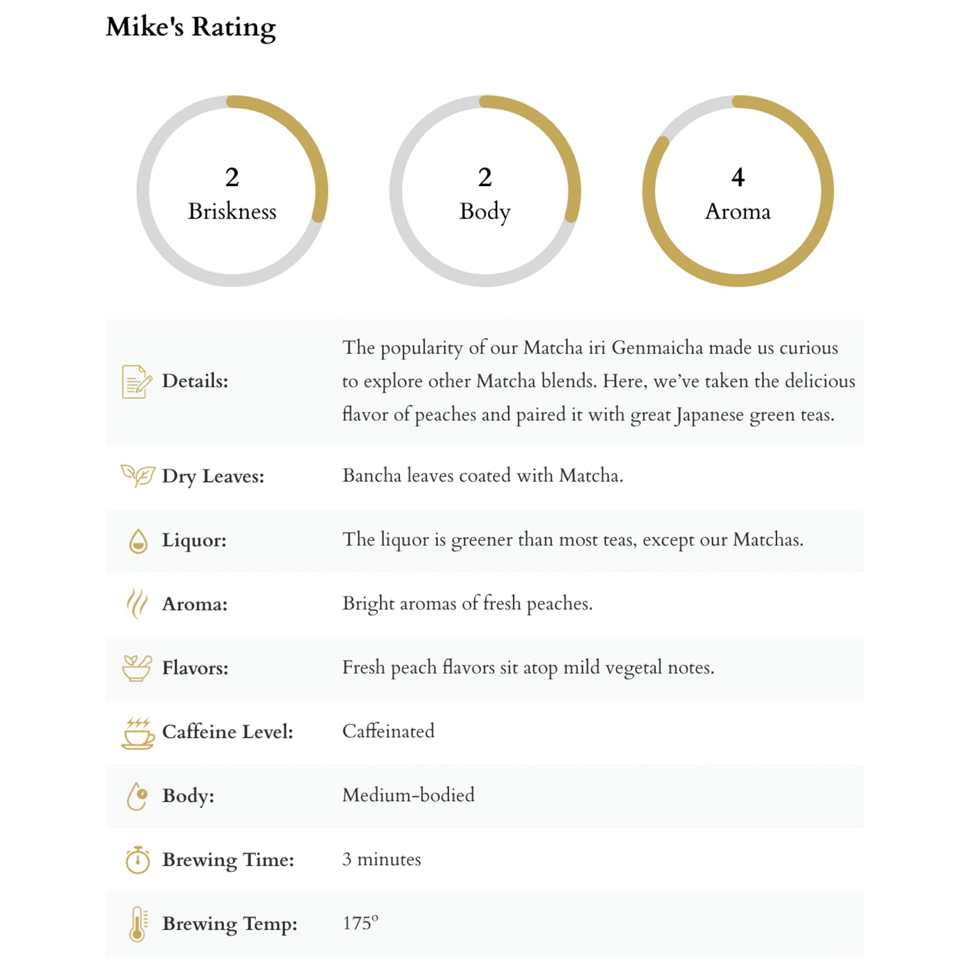979x979 pixels.
Task: Click the Liquor droplet icon
Action: [x=138, y=541]
